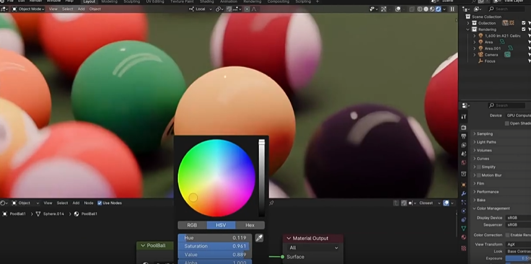Open the Texture properties checker icon

click(x=463, y=248)
